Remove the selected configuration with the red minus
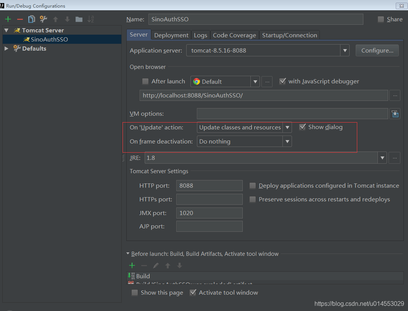Viewport: 408px width, 311px height. coord(20,19)
